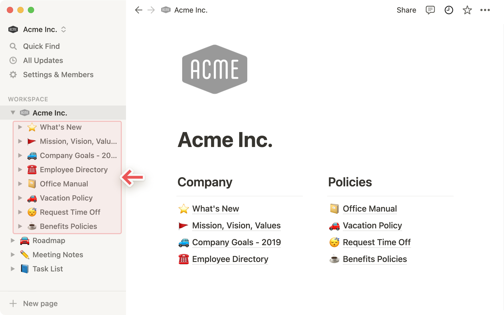The height and width of the screenshot is (315, 504).
Task: Click the Vacation Policy link
Action: click(372, 225)
